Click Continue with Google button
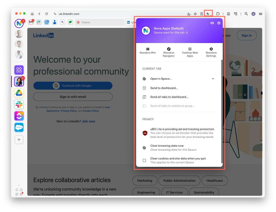The width and height of the screenshot is (276, 212). tap(73, 86)
